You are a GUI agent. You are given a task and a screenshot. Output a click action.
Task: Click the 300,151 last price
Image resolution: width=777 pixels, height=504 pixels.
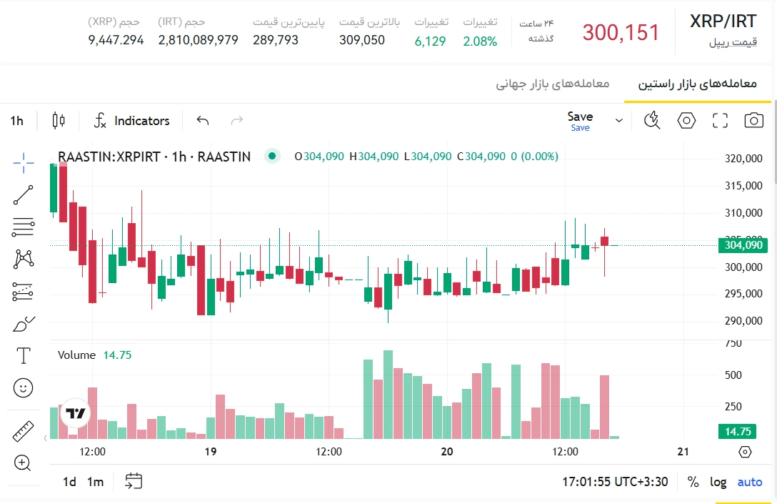point(621,33)
